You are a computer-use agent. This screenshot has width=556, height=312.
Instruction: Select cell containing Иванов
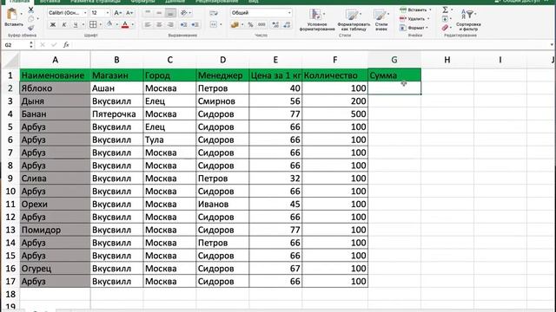[x=222, y=205]
